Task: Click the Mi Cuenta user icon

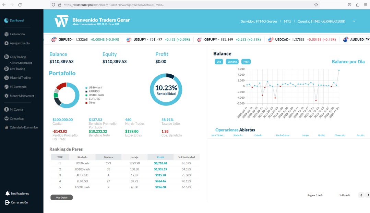Action: pyautogui.click(x=7, y=110)
